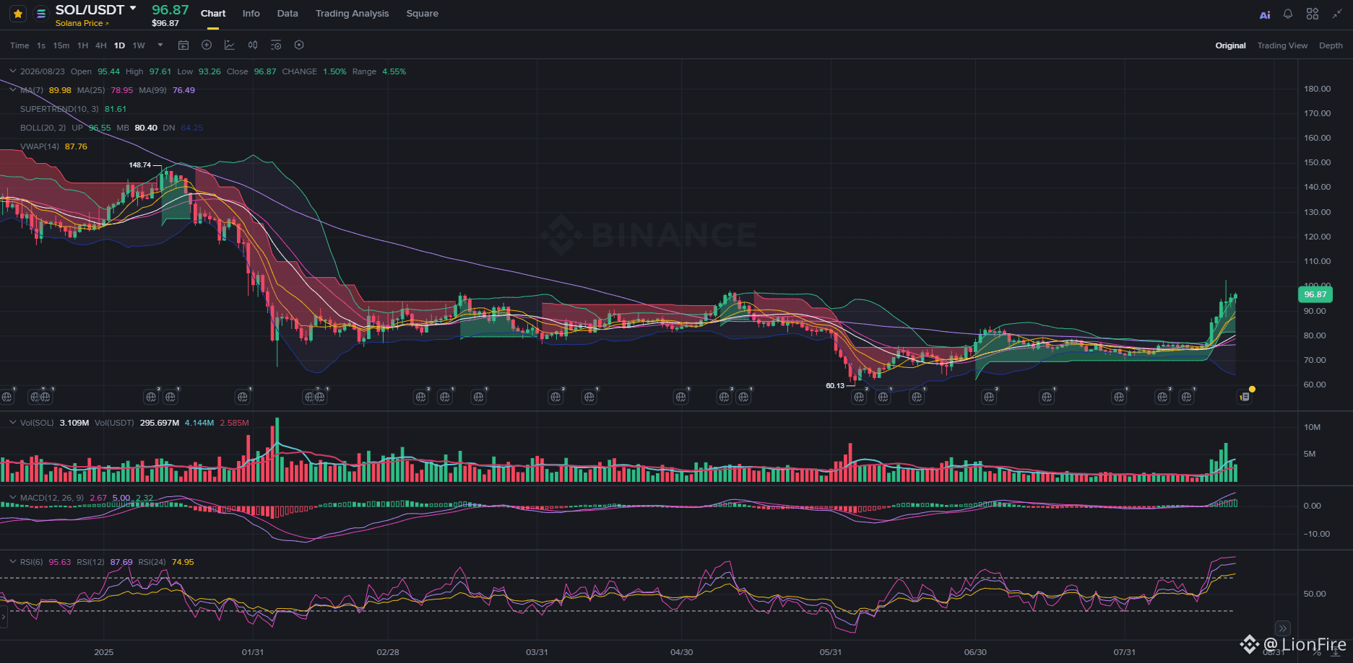
Task: Click the double-arrow scroll to latest button
Action: pyautogui.click(x=1282, y=628)
